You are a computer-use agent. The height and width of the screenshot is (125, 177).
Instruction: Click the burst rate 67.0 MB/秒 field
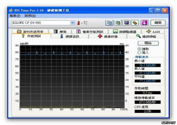tap(147, 102)
